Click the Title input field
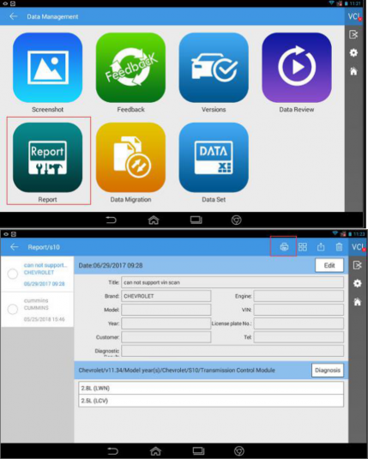This screenshot has width=368, height=459. click(x=232, y=282)
